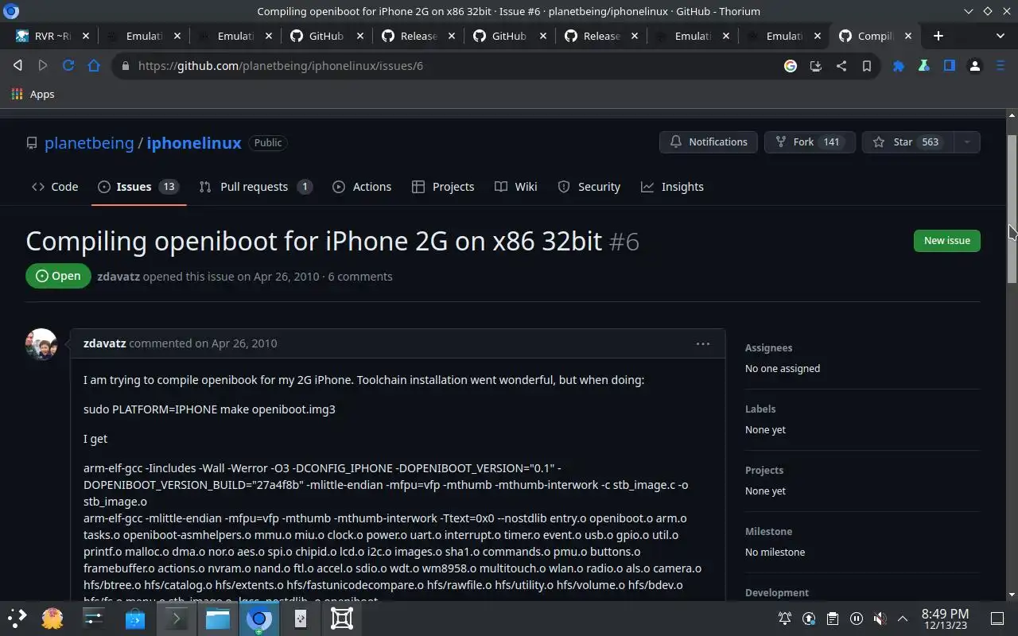
Task: Close the RVR tab
Action: click(85, 36)
